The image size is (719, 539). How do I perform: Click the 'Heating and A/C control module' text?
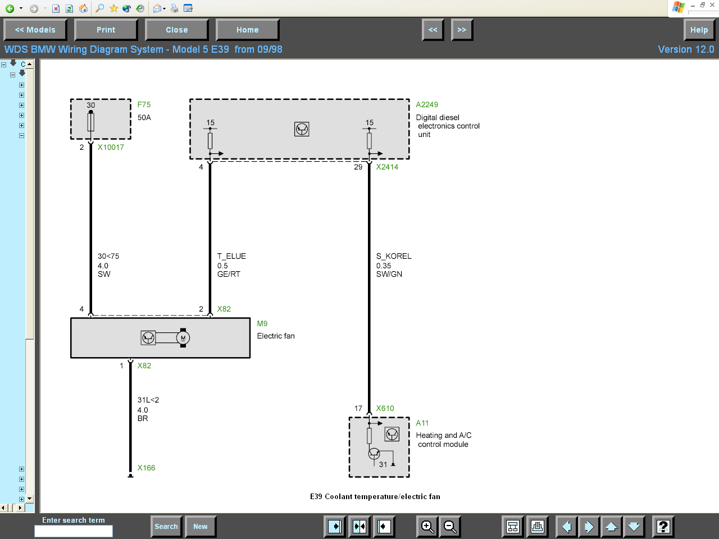pos(444,440)
